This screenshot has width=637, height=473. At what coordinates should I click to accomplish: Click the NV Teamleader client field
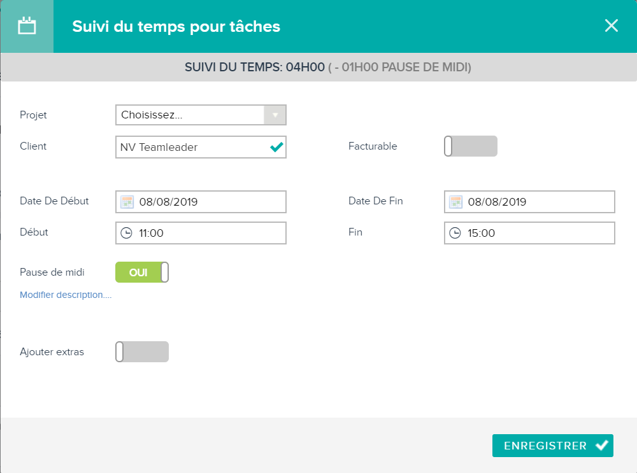(x=201, y=147)
